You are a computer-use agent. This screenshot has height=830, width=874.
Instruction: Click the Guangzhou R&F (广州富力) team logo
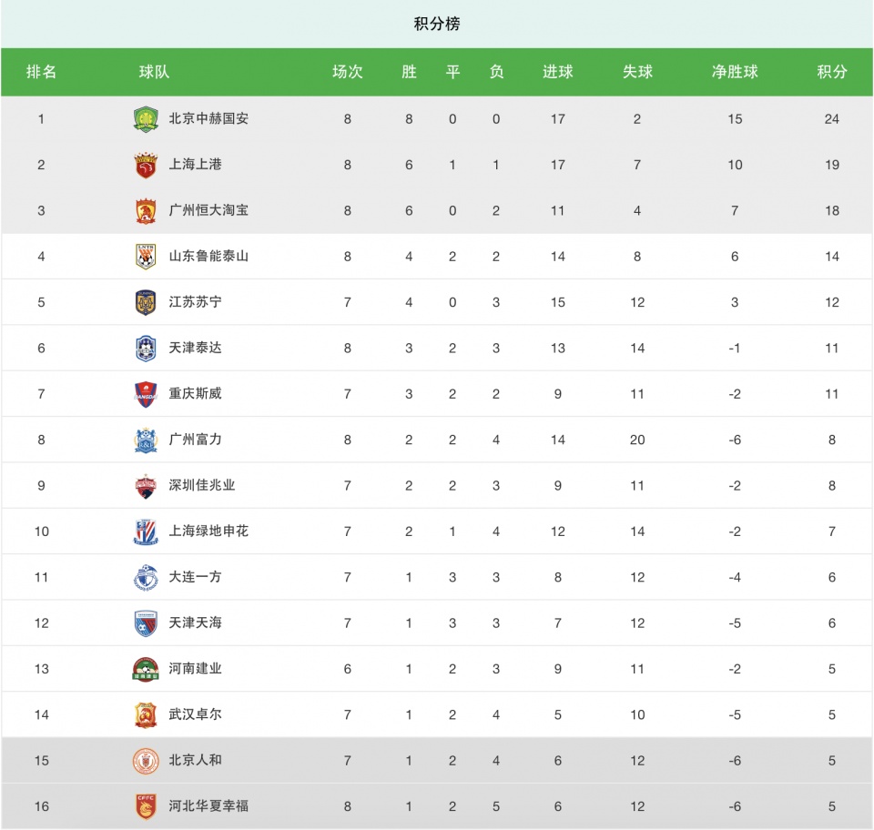[x=146, y=440]
